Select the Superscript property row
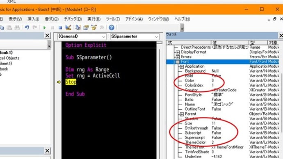The width and height of the screenshot is (283, 159). tap(223, 138)
